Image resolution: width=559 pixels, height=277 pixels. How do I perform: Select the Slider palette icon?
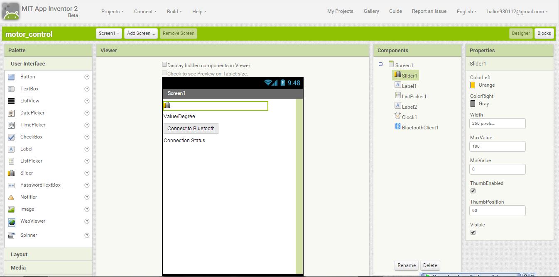click(x=12, y=173)
